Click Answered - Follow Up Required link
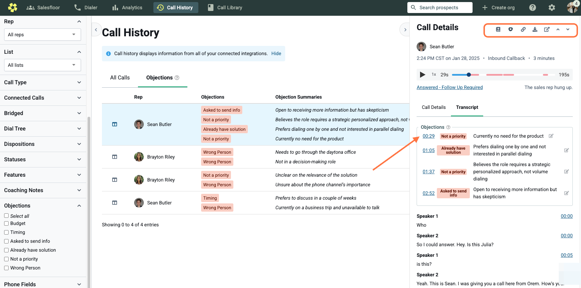This screenshot has width=581, height=288. (x=450, y=87)
